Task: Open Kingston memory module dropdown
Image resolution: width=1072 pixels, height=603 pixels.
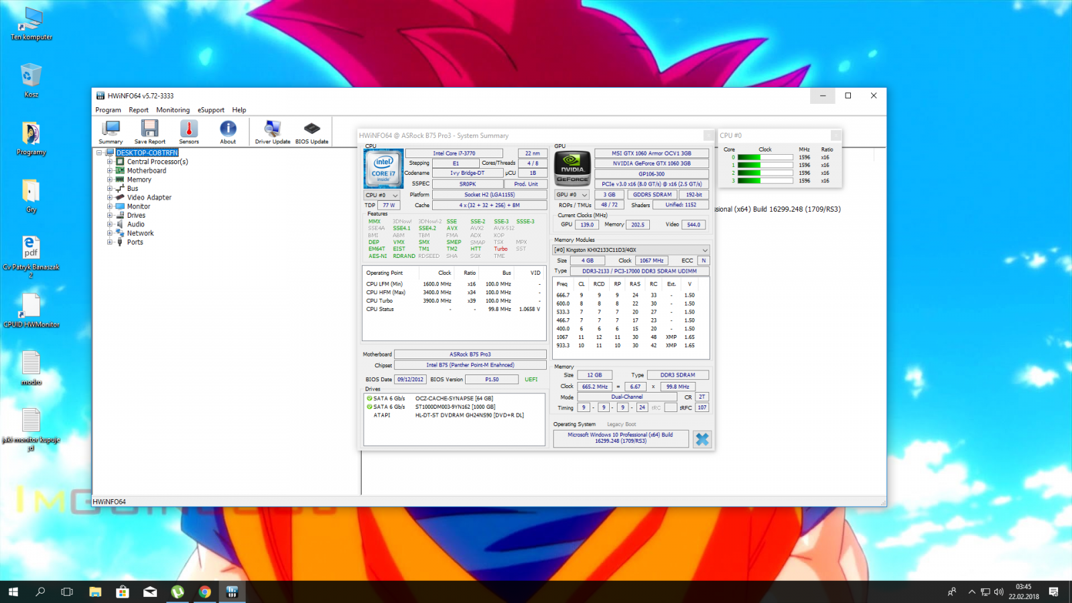Action: pos(630,250)
